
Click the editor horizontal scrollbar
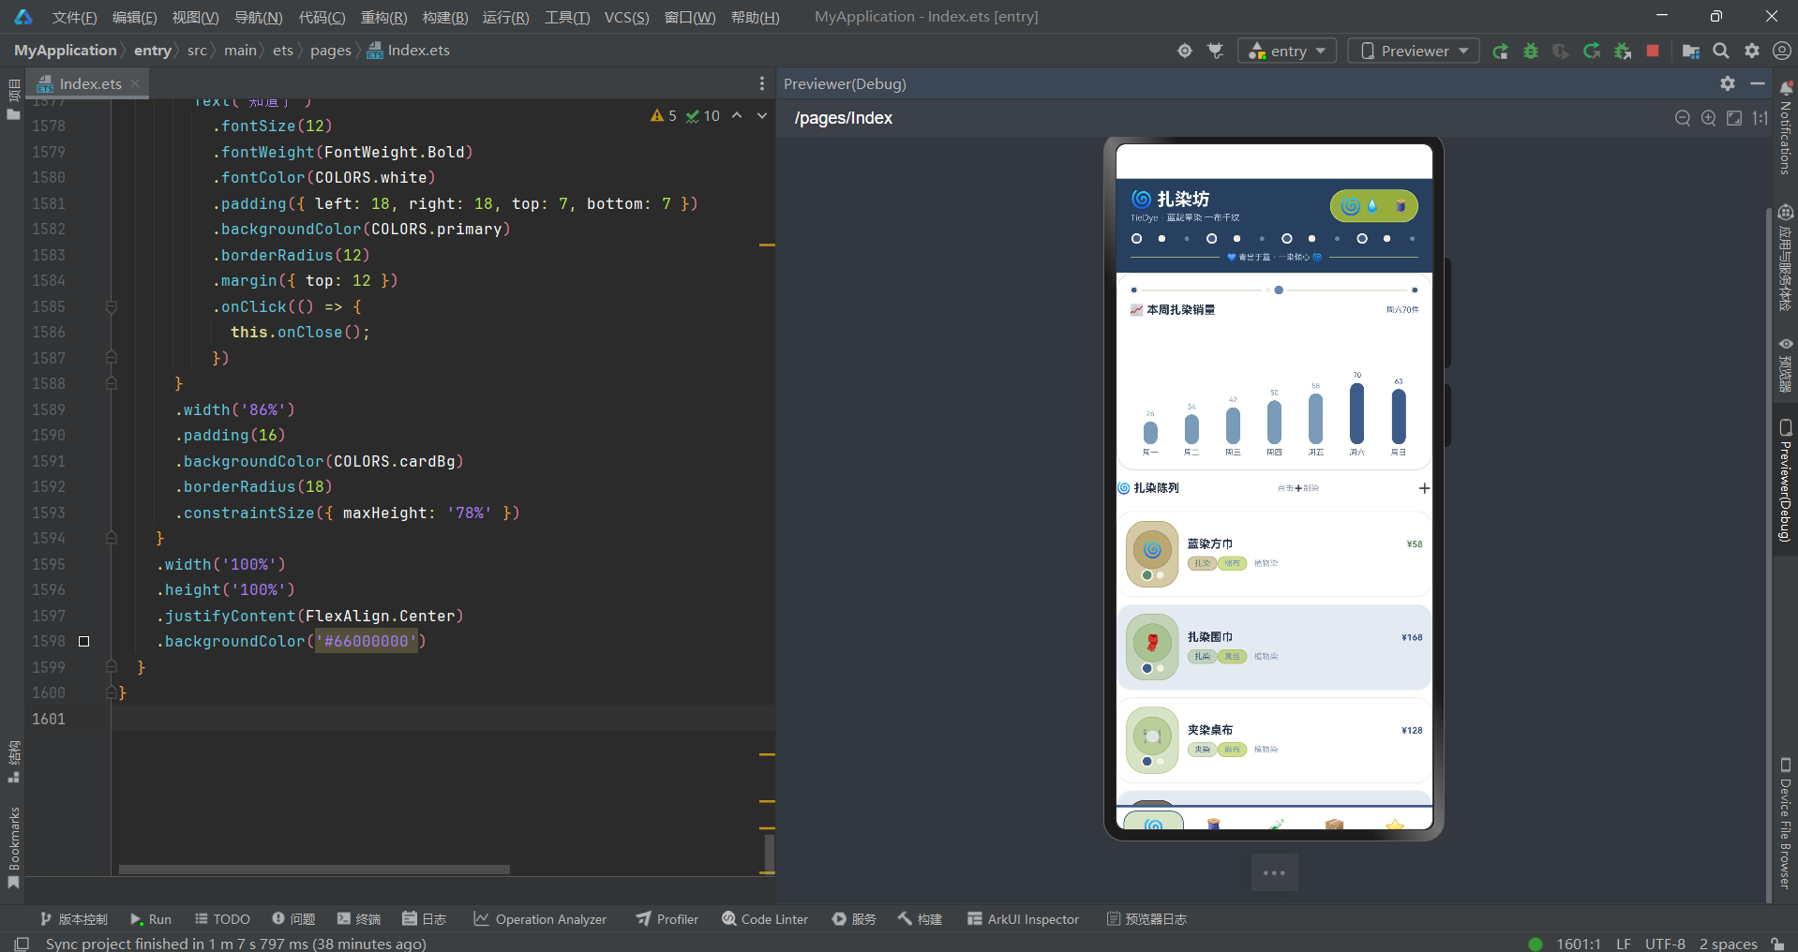click(314, 870)
